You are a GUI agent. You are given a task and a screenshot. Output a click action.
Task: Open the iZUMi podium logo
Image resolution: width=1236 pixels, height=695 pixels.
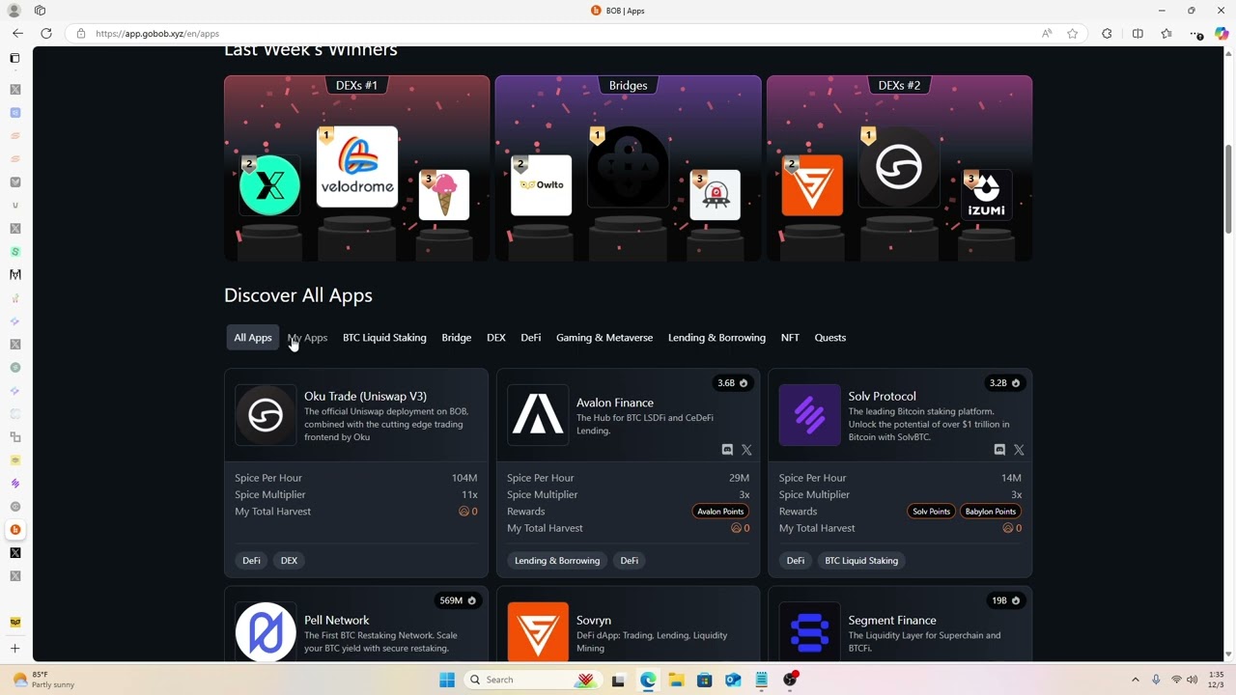(987, 195)
